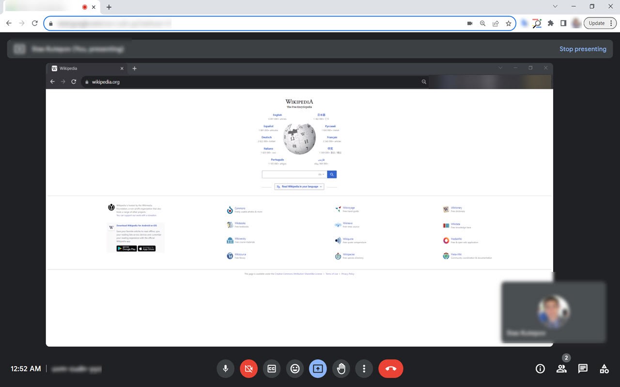Open the Español Wikipedia link
Image resolution: width=620 pixels, height=387 pixels.
[268, 126]
